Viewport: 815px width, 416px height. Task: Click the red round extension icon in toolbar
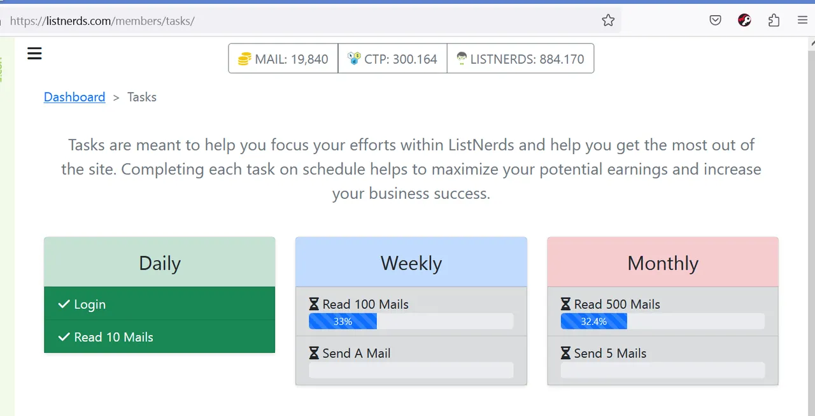pos(744,20)
